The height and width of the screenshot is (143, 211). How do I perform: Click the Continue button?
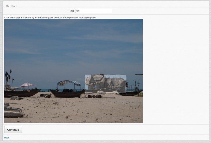point(13,130)
